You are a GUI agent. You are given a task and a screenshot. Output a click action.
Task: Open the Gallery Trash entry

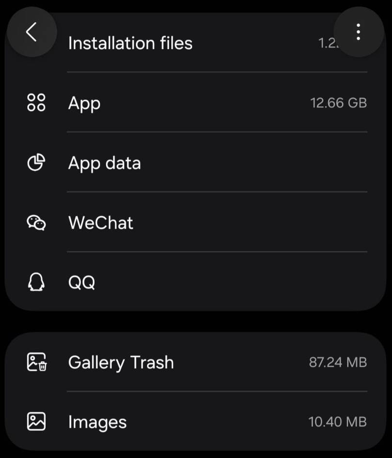point(121,362)
